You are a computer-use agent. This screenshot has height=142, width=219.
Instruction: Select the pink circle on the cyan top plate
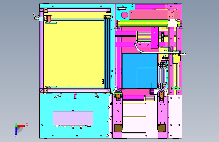(x=125, y=15)
